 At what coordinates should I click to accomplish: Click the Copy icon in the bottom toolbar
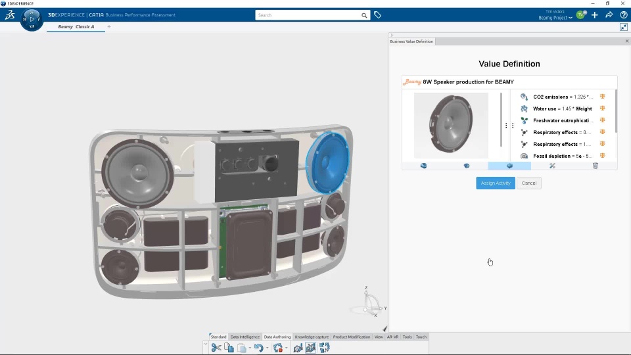(229, 348)
